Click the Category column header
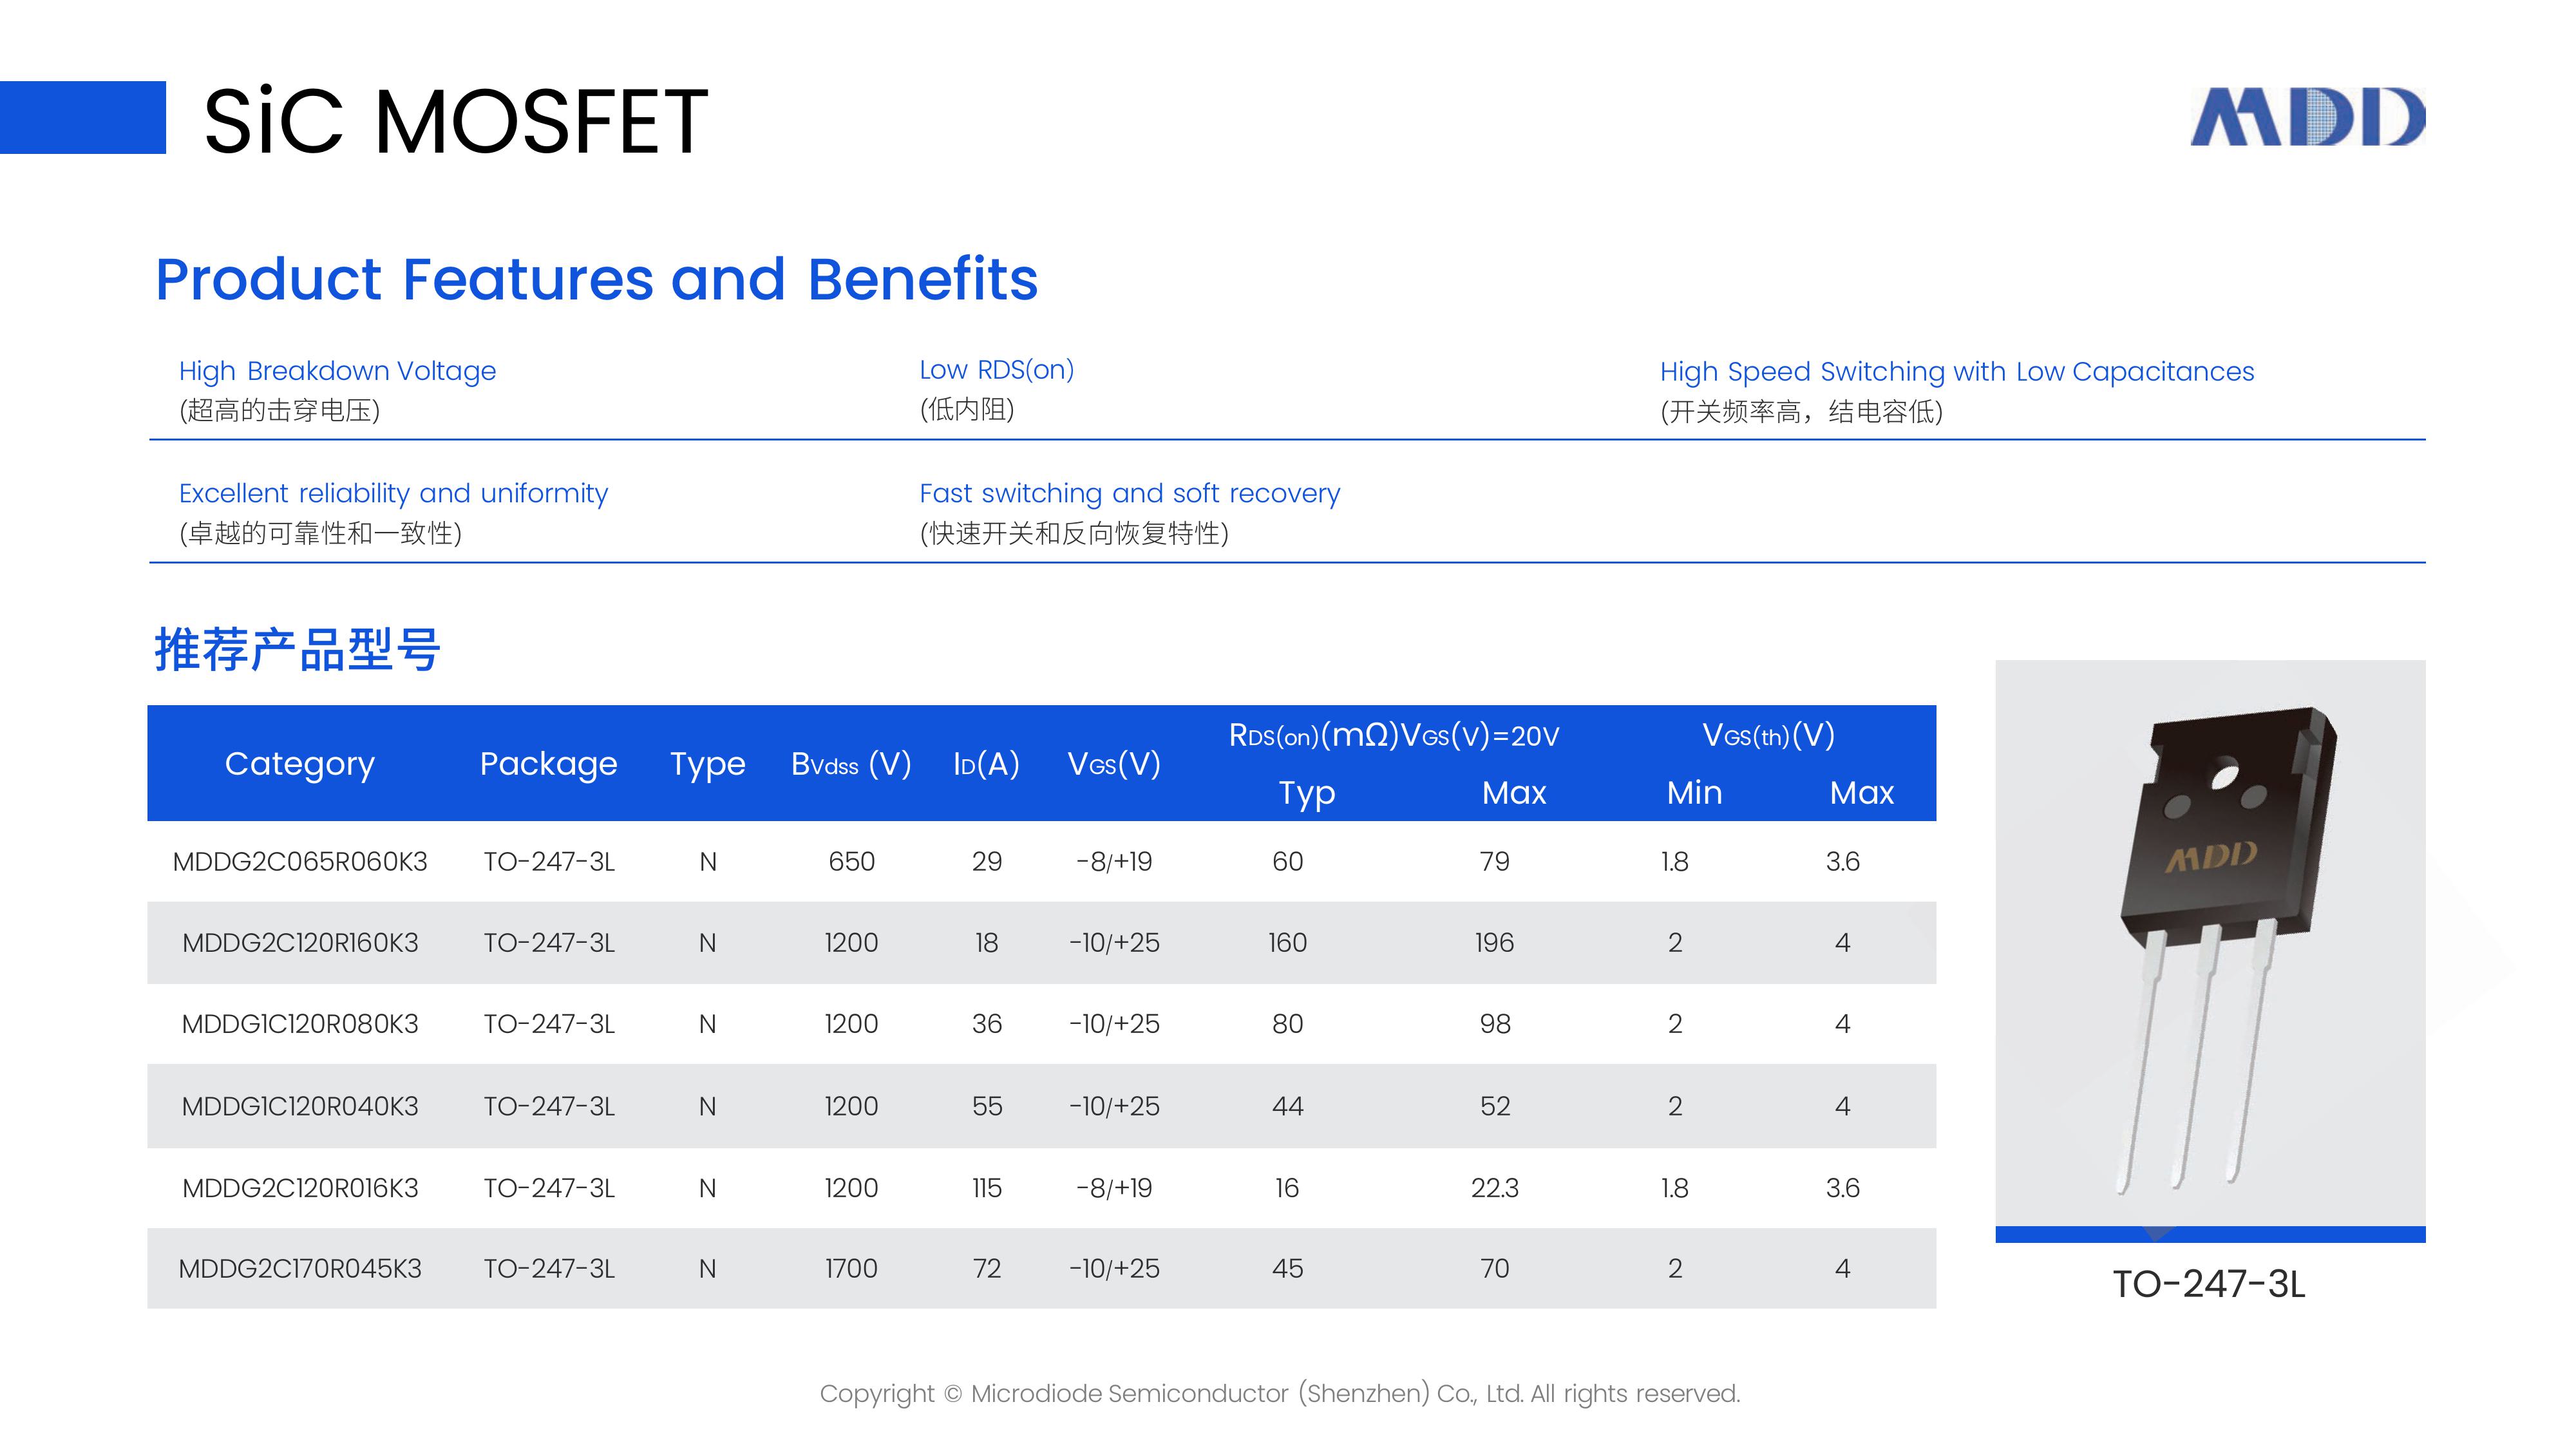Screen dimensions: 2576x1449 [299, 764]
